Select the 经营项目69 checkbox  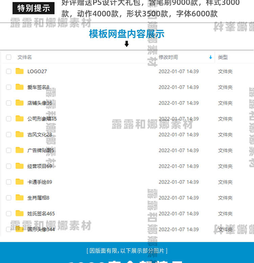pos(8,166)
